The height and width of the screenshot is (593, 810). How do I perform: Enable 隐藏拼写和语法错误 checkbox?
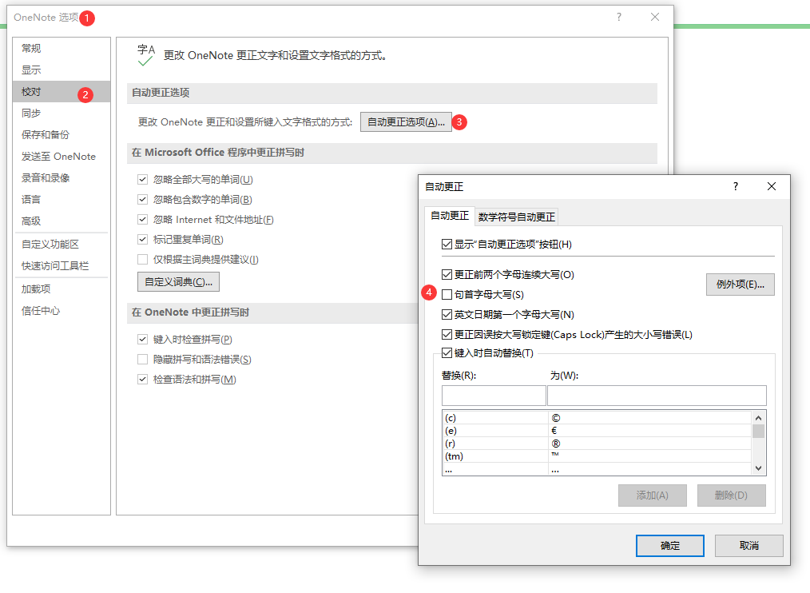click(x=142, y=360)
